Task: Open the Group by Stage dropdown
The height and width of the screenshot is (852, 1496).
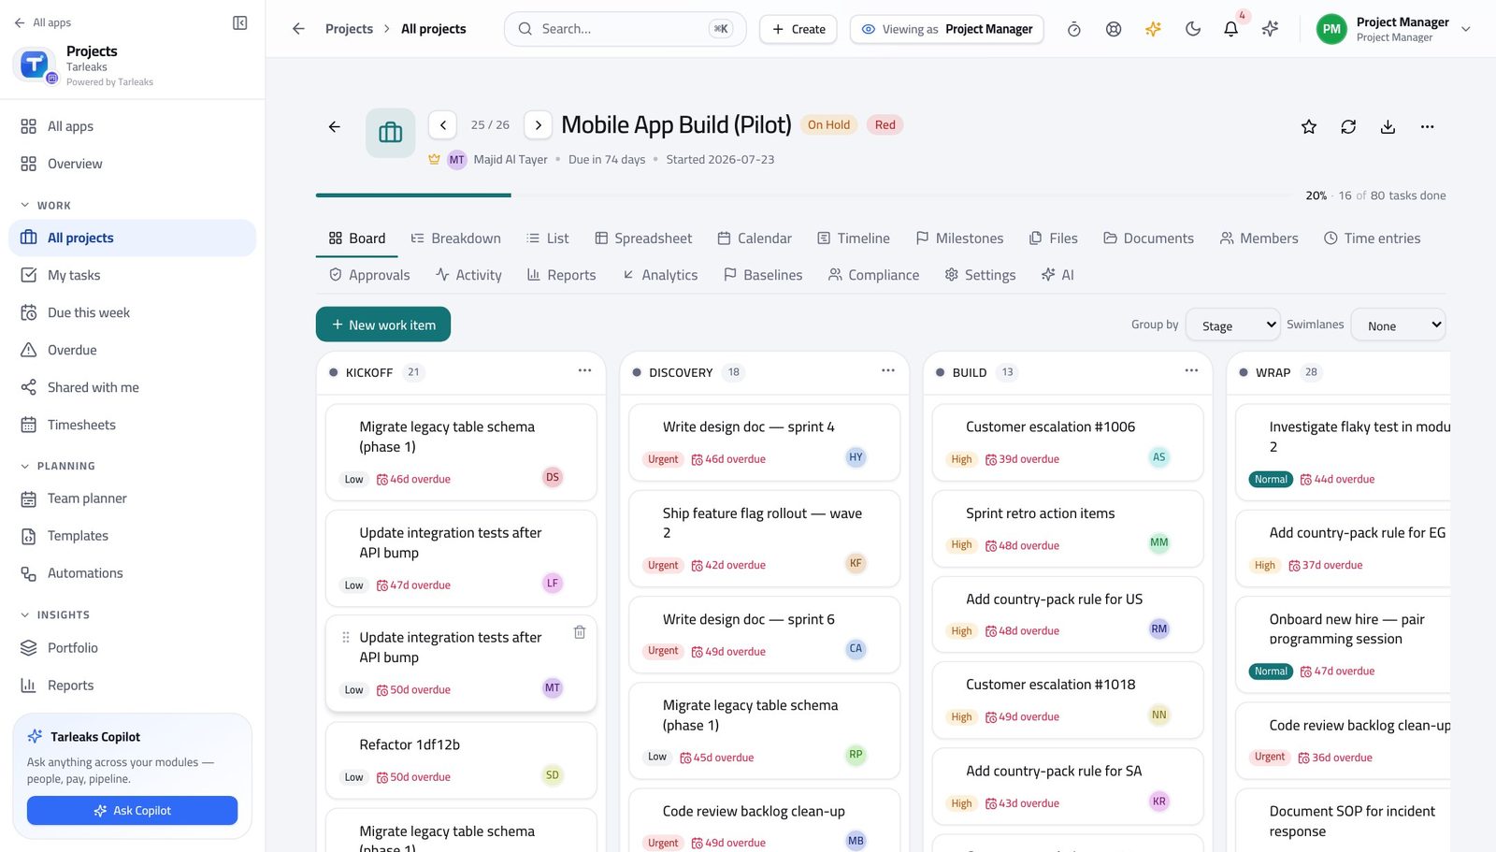Action: click(1233, 325)
